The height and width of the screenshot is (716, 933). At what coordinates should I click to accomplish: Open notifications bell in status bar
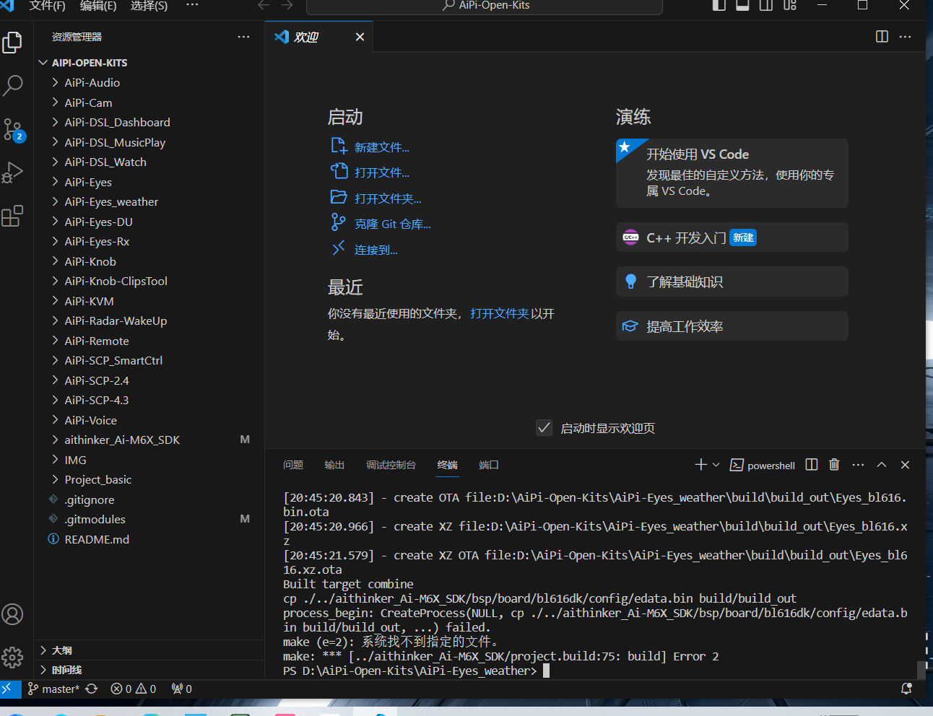click(906, 689)
